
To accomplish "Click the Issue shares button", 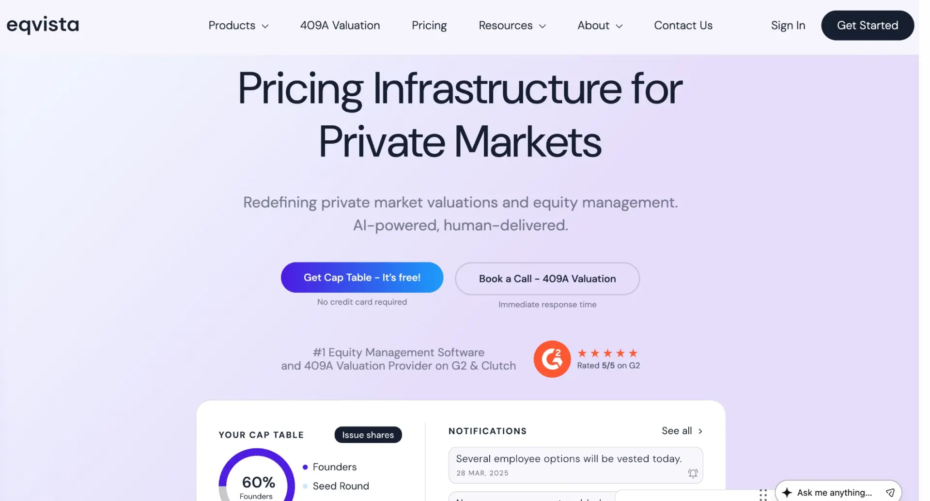I will click(368, 435).
